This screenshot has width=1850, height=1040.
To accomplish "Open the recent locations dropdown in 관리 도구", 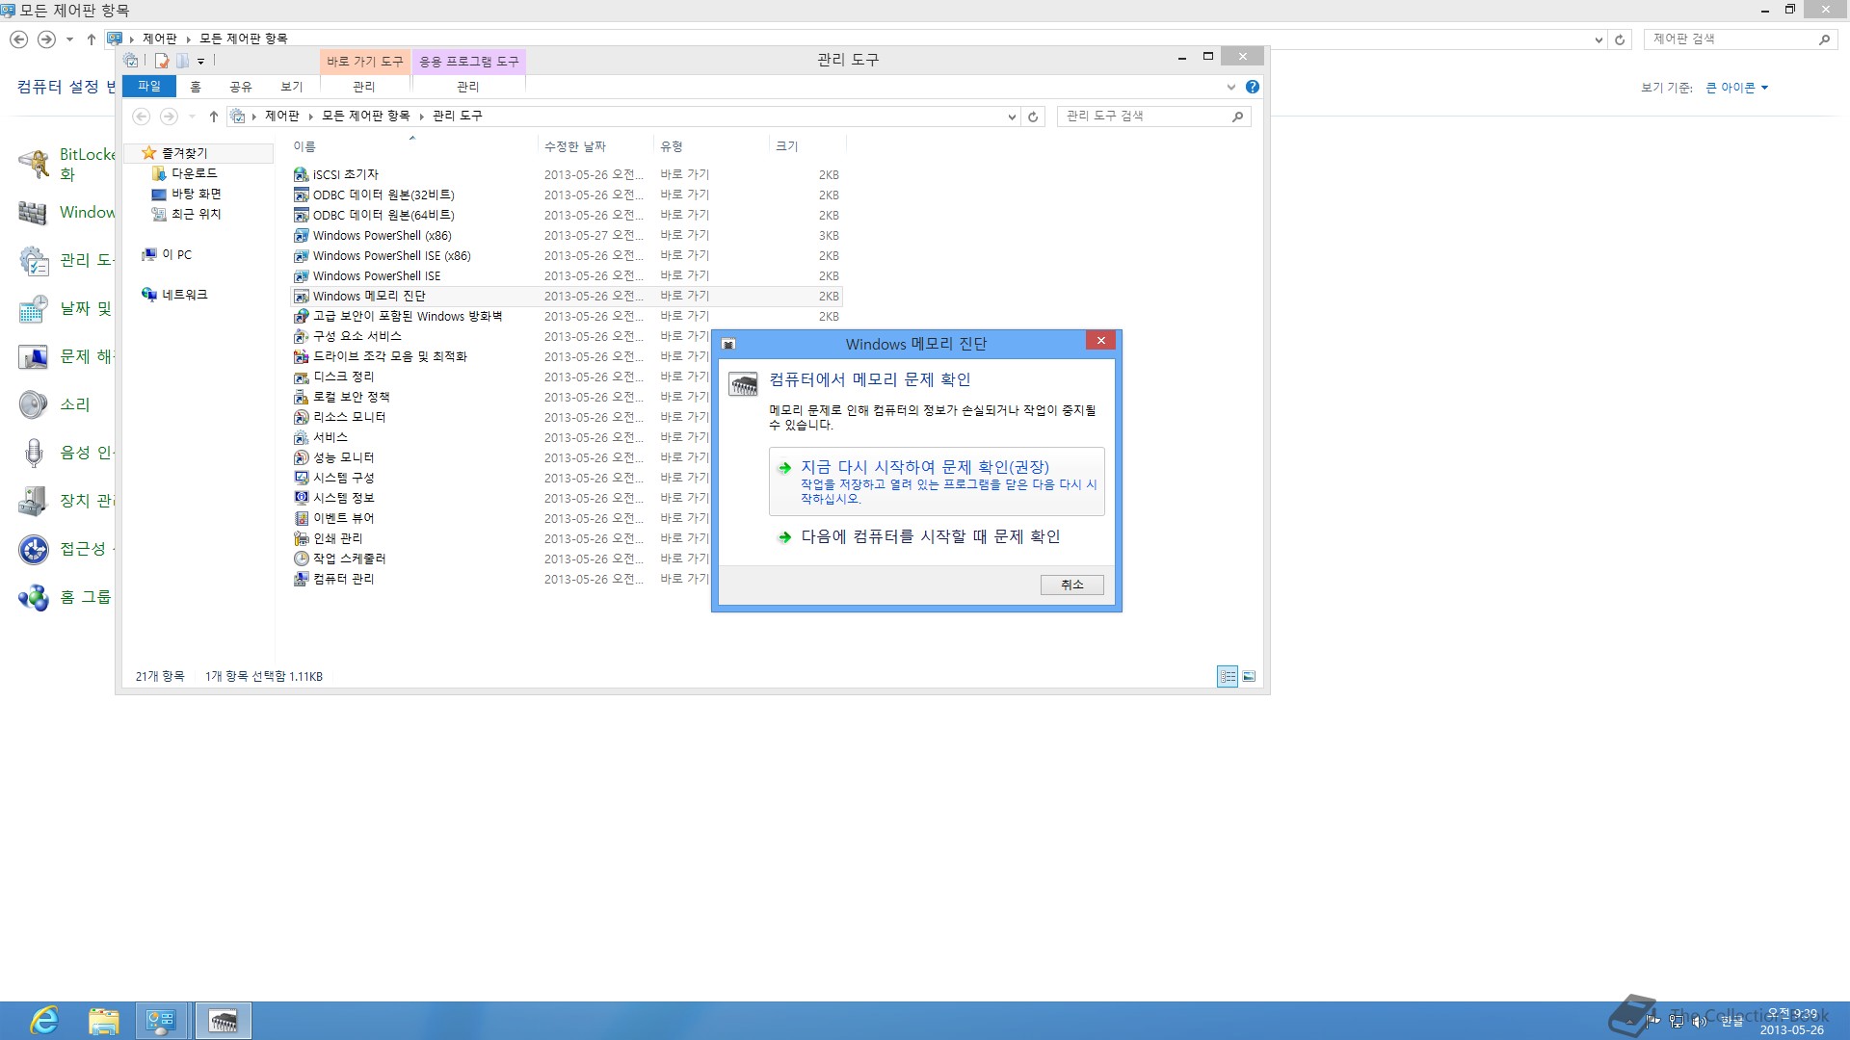I will [192, 117].
